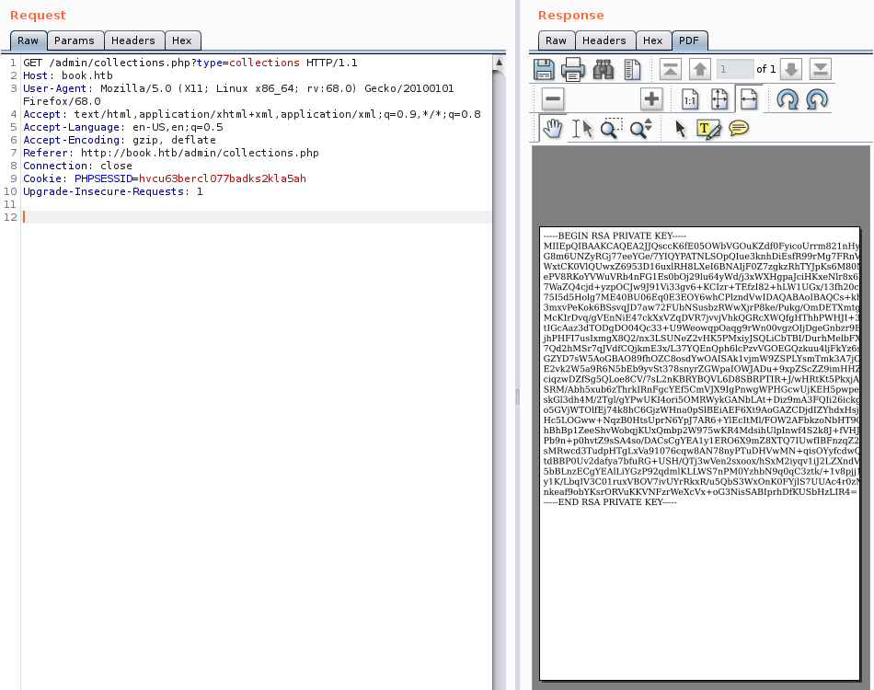Open the Response Hex tab
The width and height of the screenshot is (874, 690).
(652, 40)
